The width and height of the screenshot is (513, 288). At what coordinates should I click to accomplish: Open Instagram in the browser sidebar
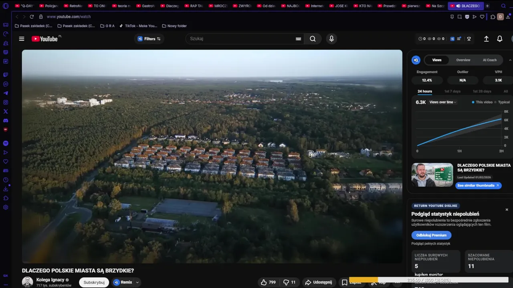(x=6, y=102)
